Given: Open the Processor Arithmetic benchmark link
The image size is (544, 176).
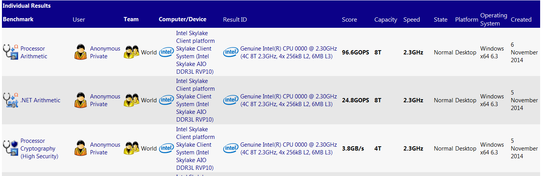Looking at the screenshot, I should point(34,52).
